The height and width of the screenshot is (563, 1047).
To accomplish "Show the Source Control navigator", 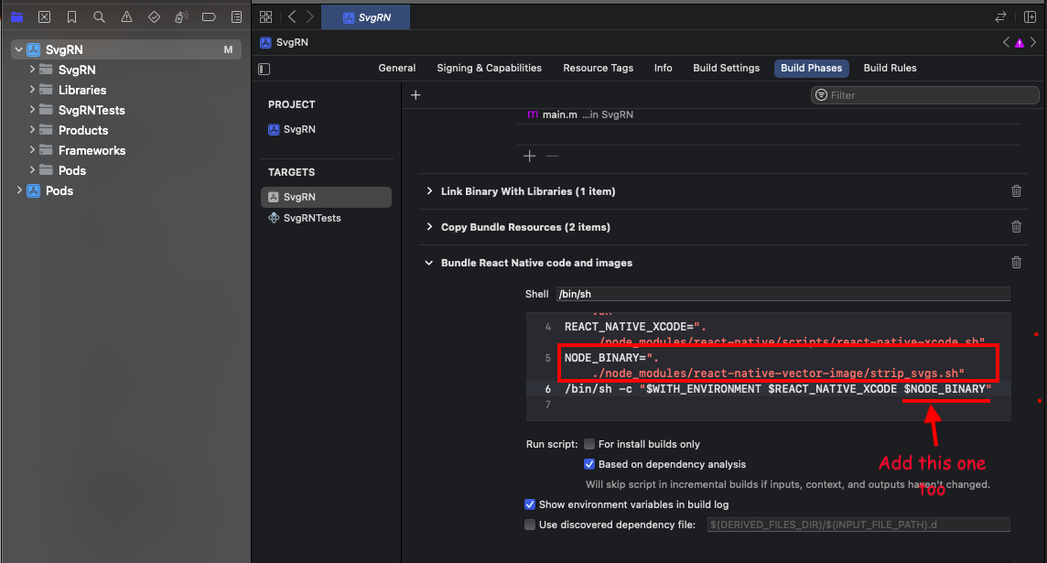I will (x=44, y=16).
